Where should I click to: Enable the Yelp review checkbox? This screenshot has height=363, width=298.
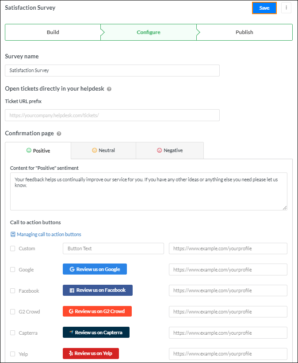[13, 354]
